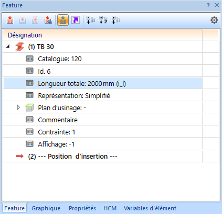Click the expand to level 2 icon
This screenshot has width=222, height=214.
(103, 20)
